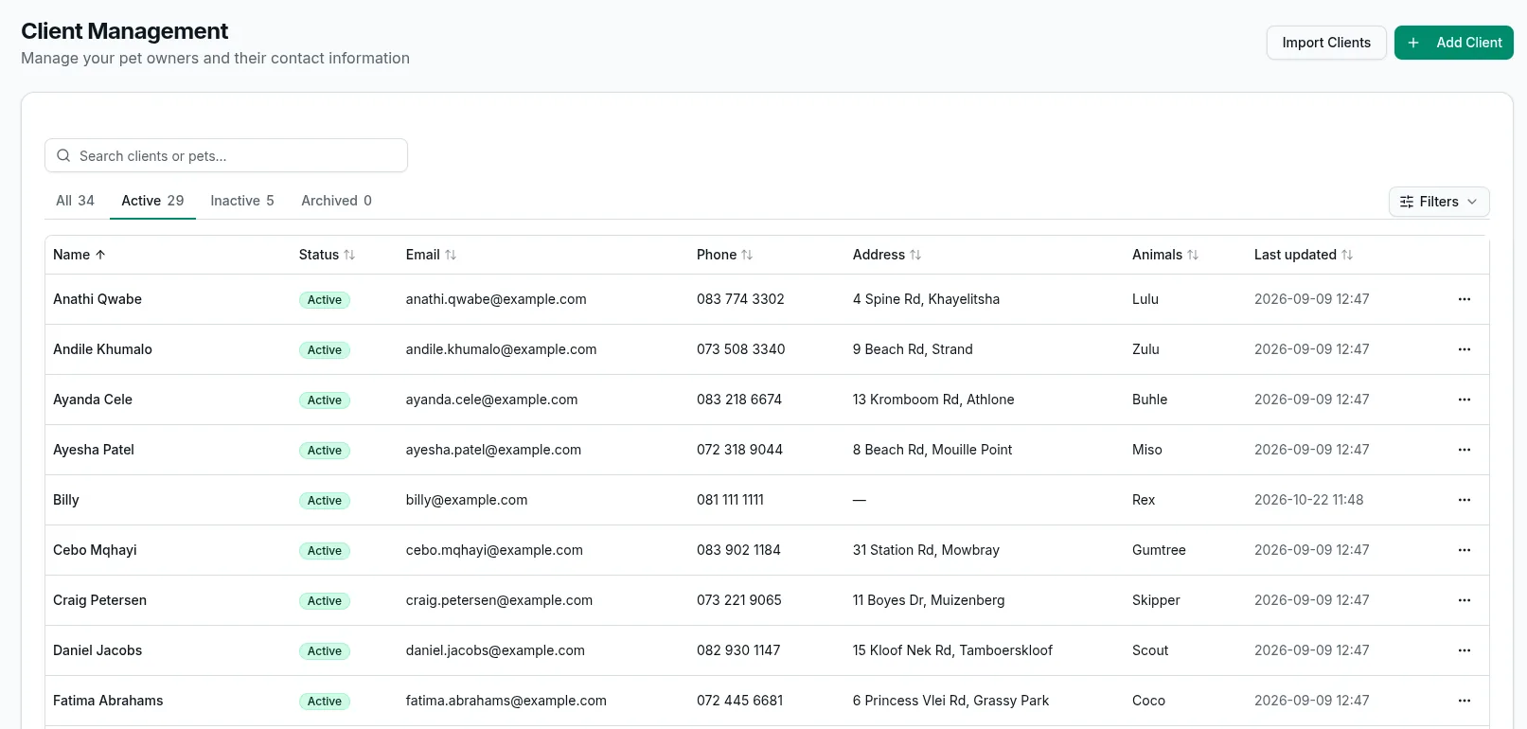Expand the Filters dropdown
Viewport: 1527px width, 729px height.
(1439, 202)
